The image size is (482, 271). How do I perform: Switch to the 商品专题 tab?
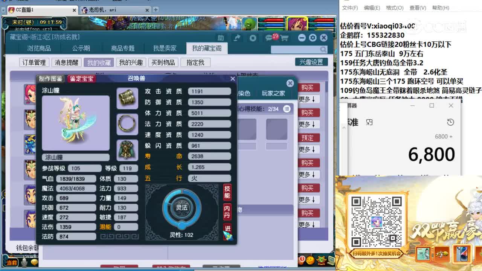(123, 48)
